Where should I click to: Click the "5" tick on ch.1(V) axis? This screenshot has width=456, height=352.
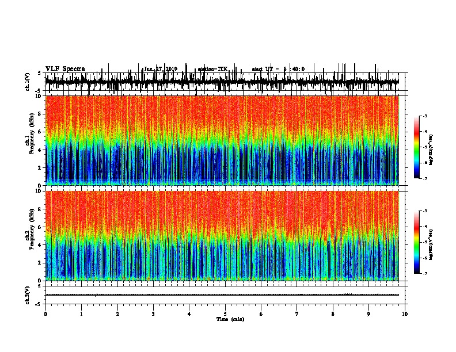[40, 73]
